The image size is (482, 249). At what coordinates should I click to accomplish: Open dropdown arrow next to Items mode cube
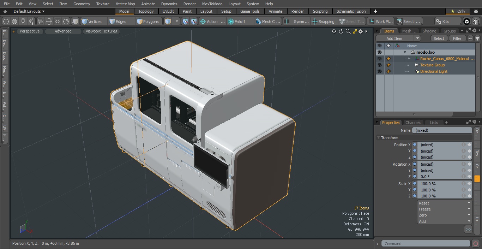(x=177, y=22)
